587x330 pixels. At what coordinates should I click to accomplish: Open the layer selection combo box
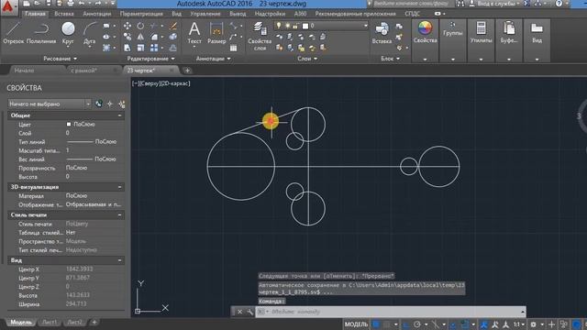(x=322, y=26)
